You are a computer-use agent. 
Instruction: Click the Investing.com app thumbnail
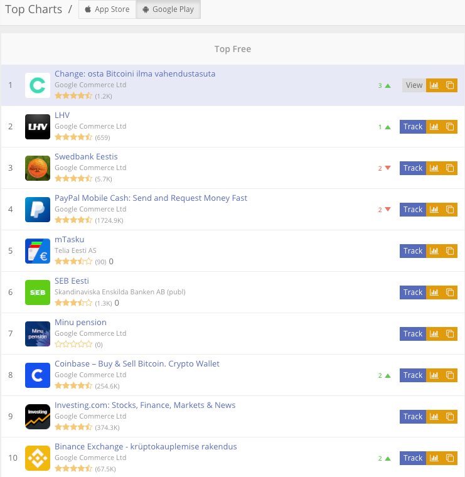point(38,417)
